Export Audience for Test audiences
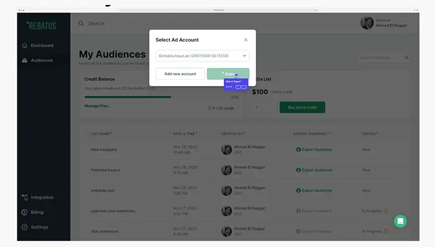Screen dimensions: 435x247 pyautogui.click(x=314, y=232)
